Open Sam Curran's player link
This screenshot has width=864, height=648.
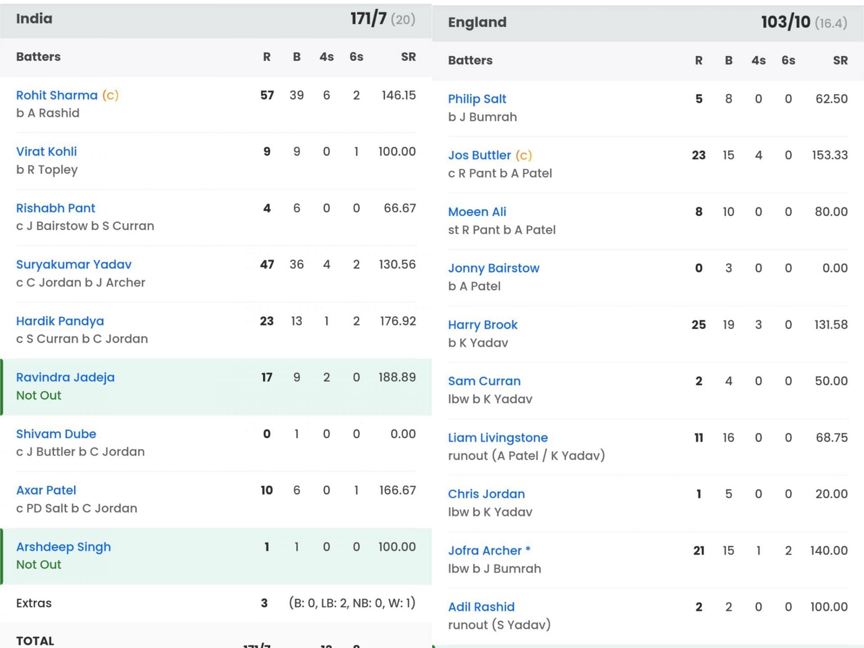coord(484,381)
